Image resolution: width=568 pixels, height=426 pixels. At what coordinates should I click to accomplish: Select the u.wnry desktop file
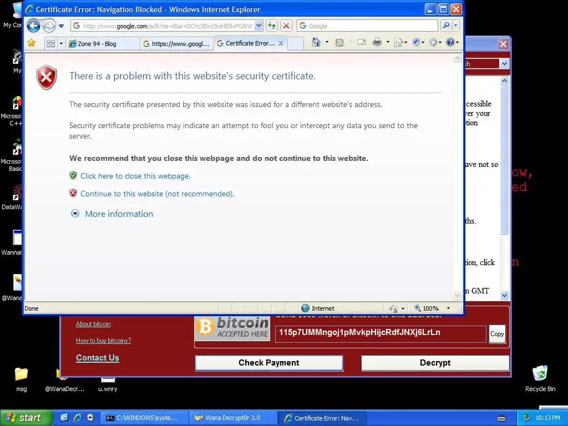coord(108,384)
